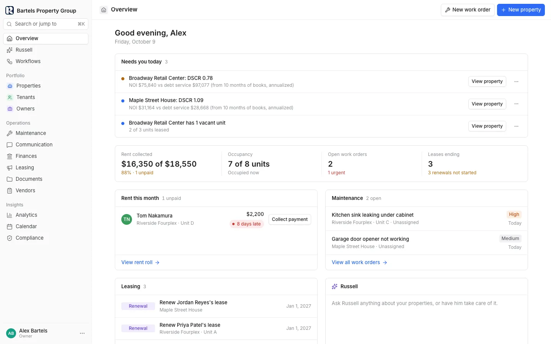This screenshot has width=551, height=344.
Task: Open the View all work orders link
Action: pyautogui.click(x=360, y=263)
